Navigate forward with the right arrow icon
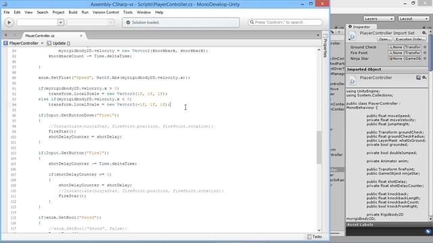Image resolution: width=433 pixels, height=243 pixels. pos(14,35)
